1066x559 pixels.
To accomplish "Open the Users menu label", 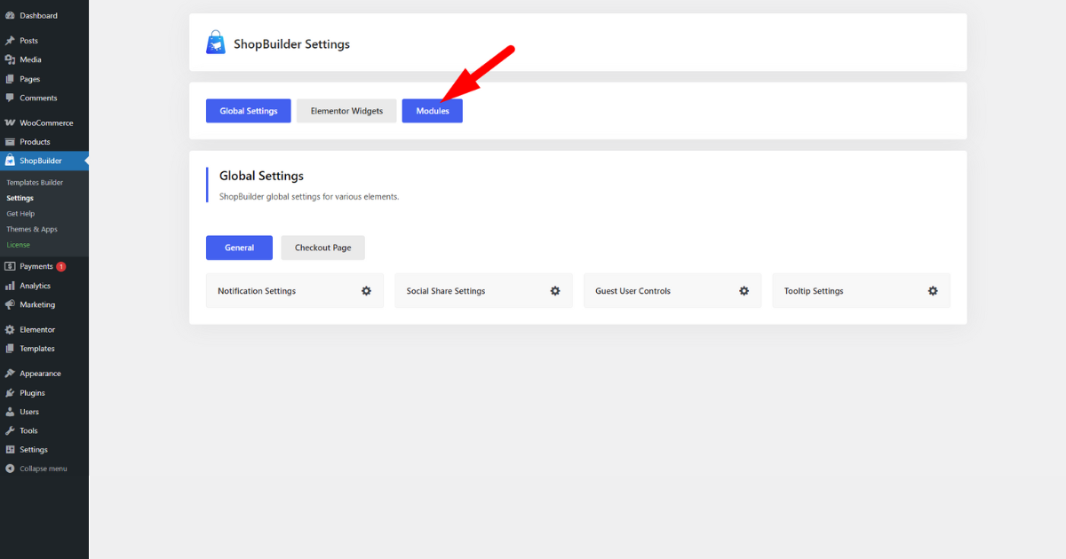I will click(29, 412).
